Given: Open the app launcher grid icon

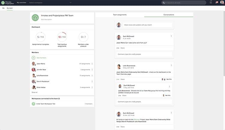Looking at the screenshot, I should [x=211, y=3].
